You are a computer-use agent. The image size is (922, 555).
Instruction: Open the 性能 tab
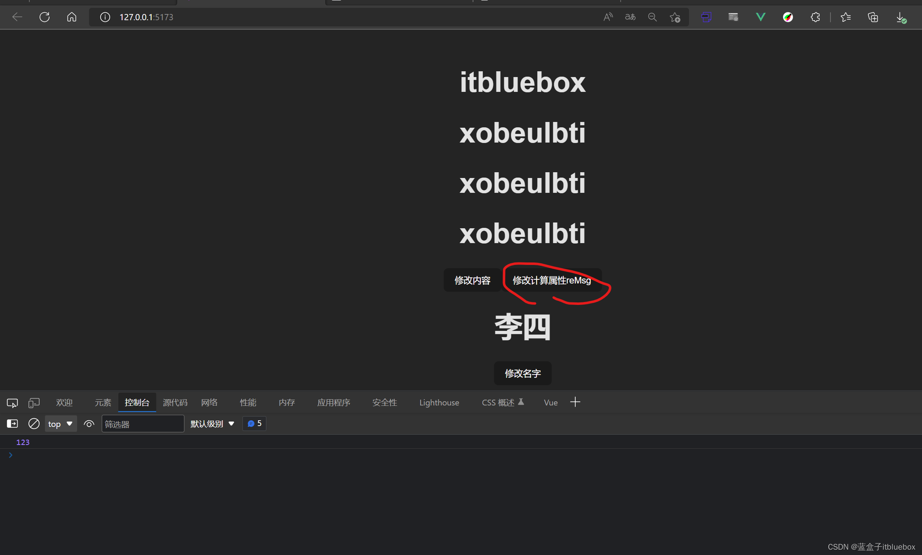pyautogui.click(x=248, y=403)
